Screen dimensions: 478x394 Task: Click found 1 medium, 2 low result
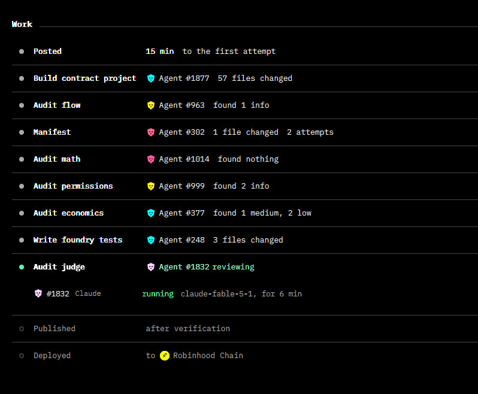tap(262, 213)
